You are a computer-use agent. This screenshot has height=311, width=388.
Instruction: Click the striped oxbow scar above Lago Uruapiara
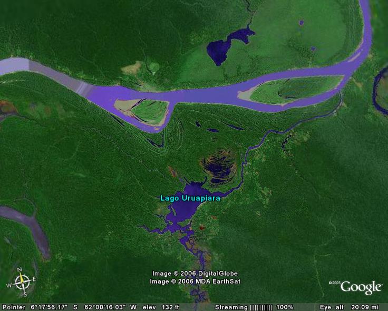(x=219, y=167)
